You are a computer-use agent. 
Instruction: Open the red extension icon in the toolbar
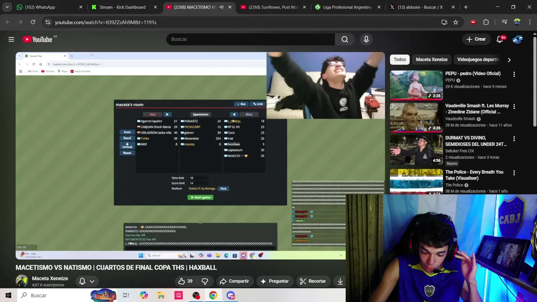coord(473,22)
